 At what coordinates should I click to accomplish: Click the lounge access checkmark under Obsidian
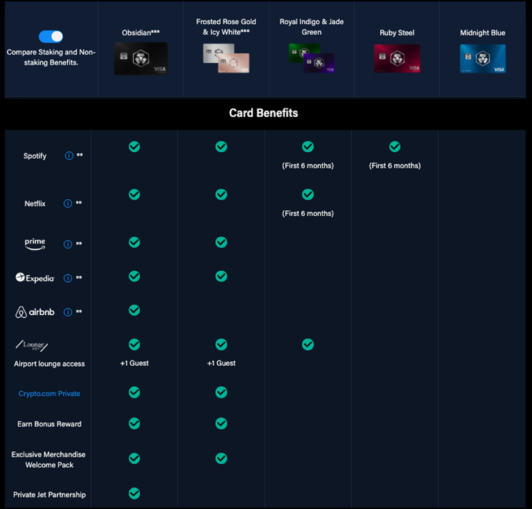134,344
